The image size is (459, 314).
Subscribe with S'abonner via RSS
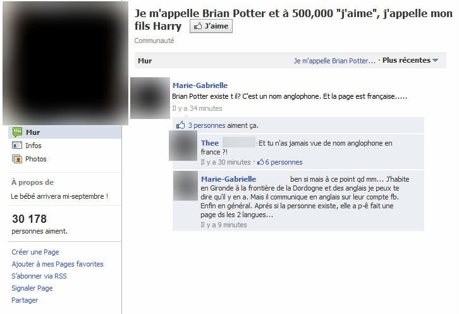39,276
